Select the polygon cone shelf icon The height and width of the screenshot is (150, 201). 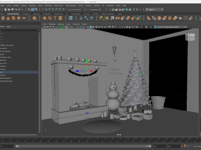(x=8, y=18)
